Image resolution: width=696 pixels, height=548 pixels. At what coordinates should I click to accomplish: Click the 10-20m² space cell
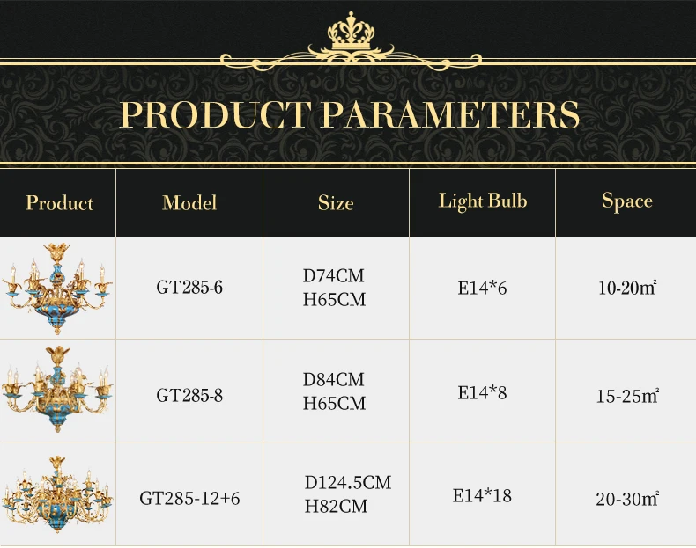tap(627, 288)
